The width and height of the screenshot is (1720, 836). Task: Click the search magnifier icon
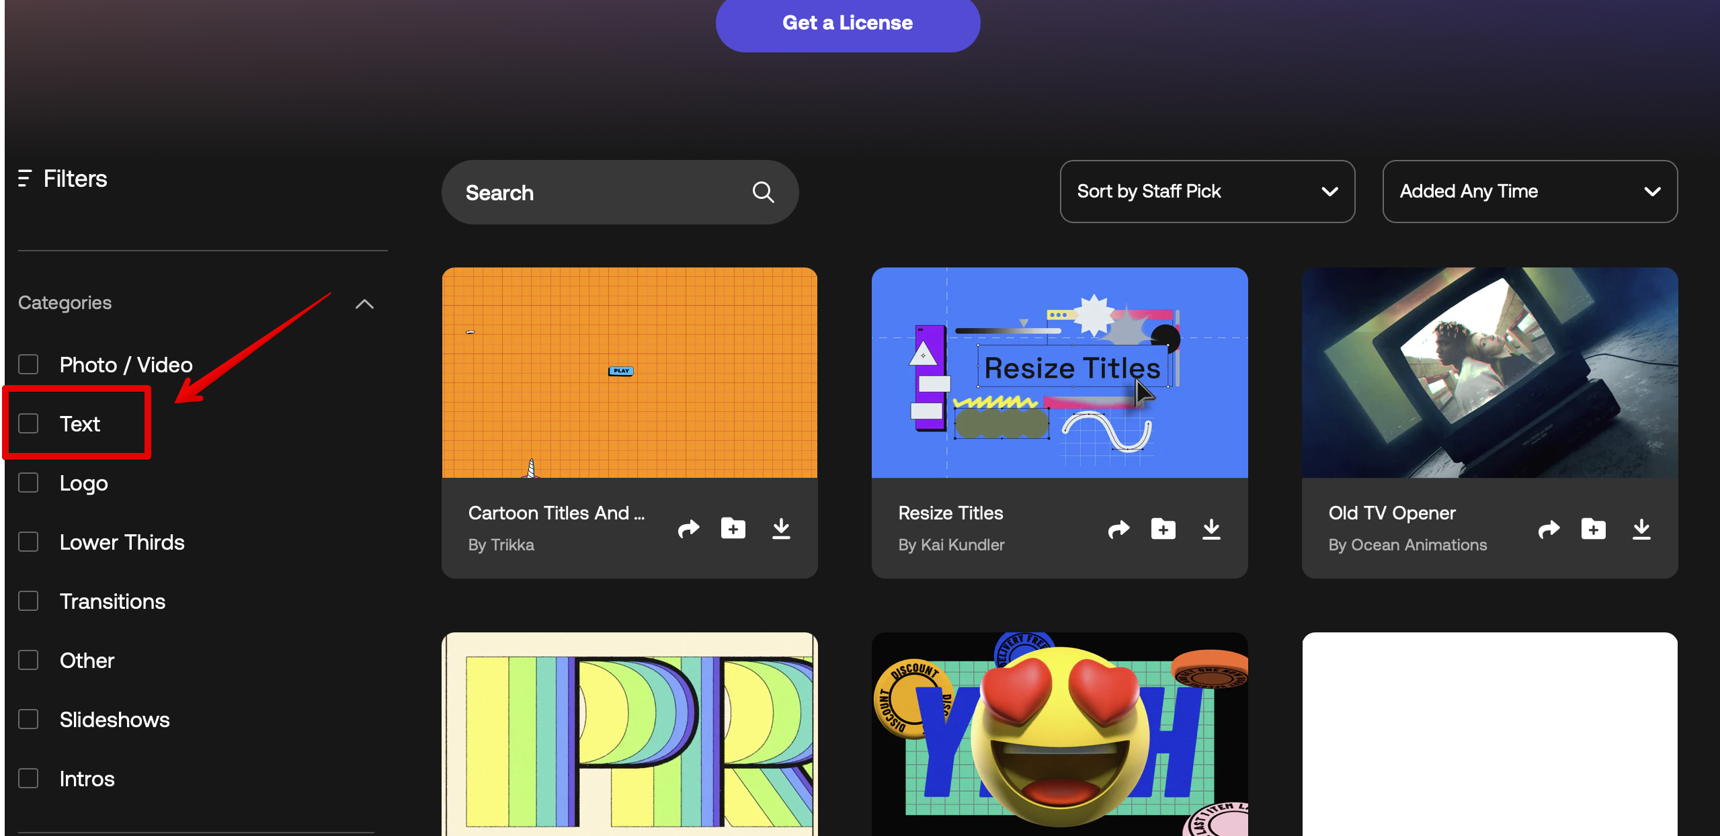pos(763,192)
